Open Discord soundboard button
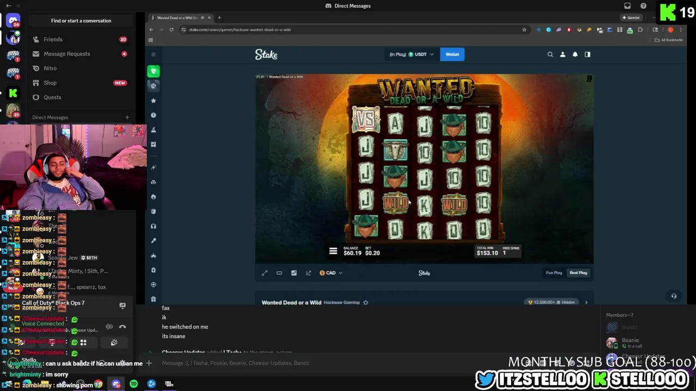This screenshot has width=696, height=391. coord(114,343)
